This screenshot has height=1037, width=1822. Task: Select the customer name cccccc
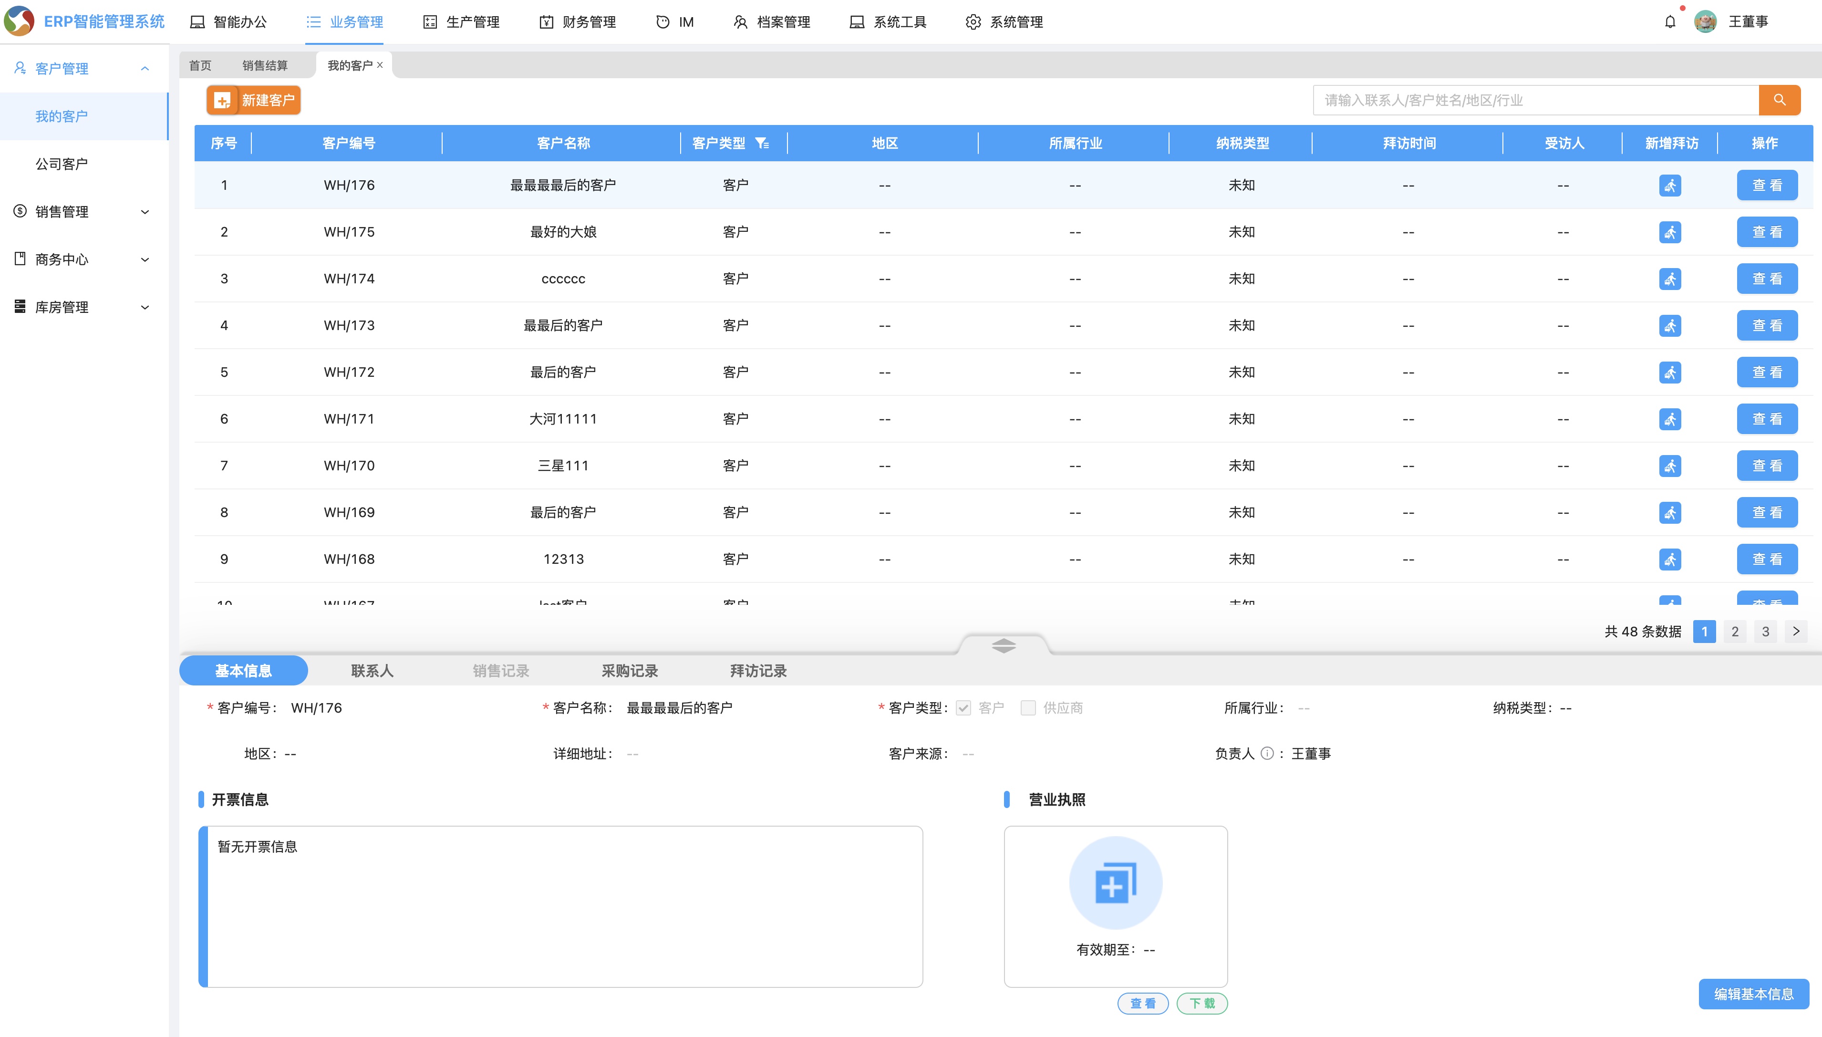coord(563,279)
